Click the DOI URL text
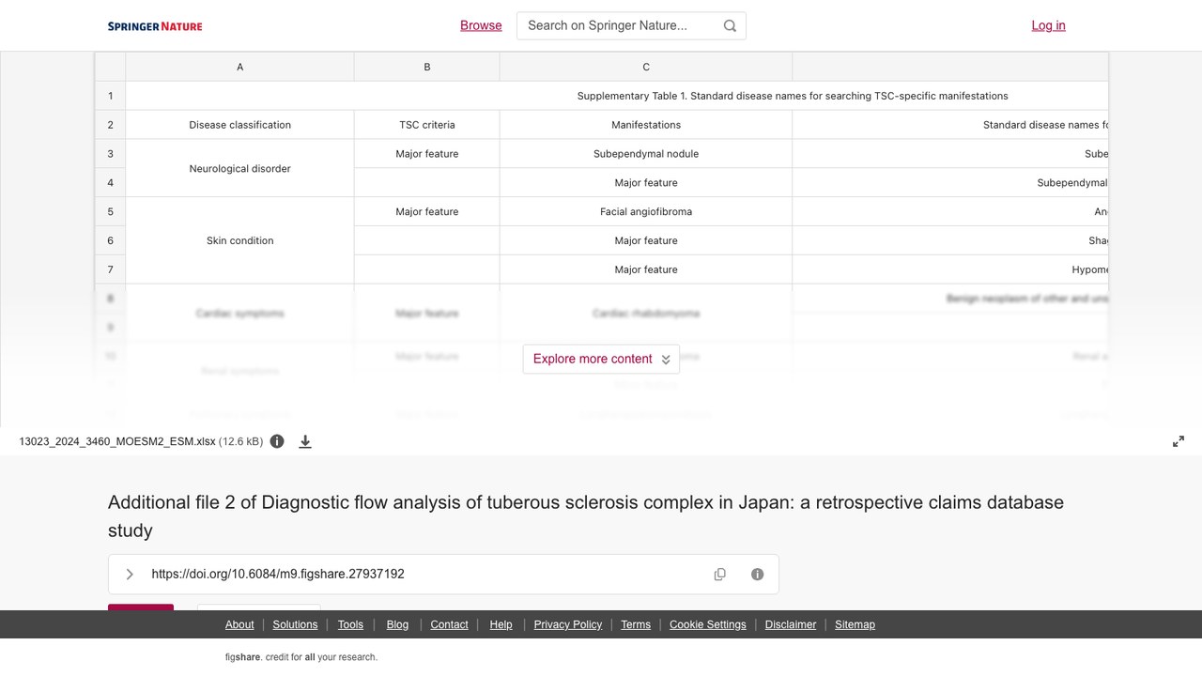Screen dimensions: 1202x676 (x=278, y=575)
